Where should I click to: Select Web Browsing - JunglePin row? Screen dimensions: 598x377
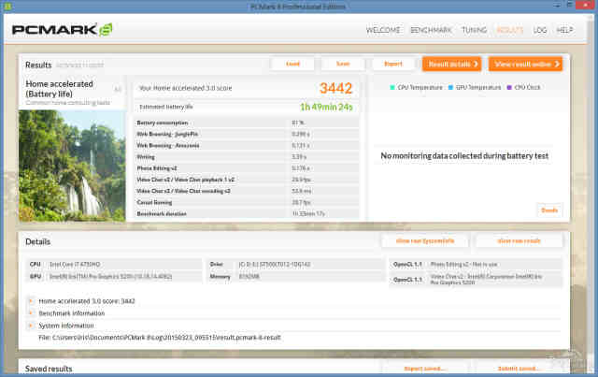(247, 134)
